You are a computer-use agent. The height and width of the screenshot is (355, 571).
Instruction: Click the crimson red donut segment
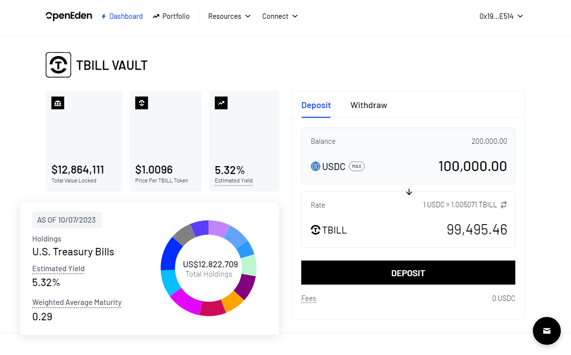point(212,308)
